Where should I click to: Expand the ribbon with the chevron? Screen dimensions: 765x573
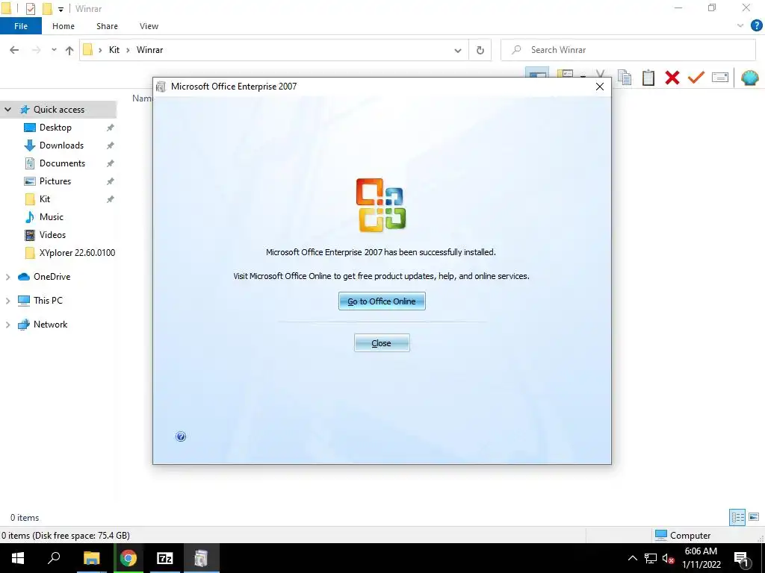pyautogui.click(x=740, y=26)
